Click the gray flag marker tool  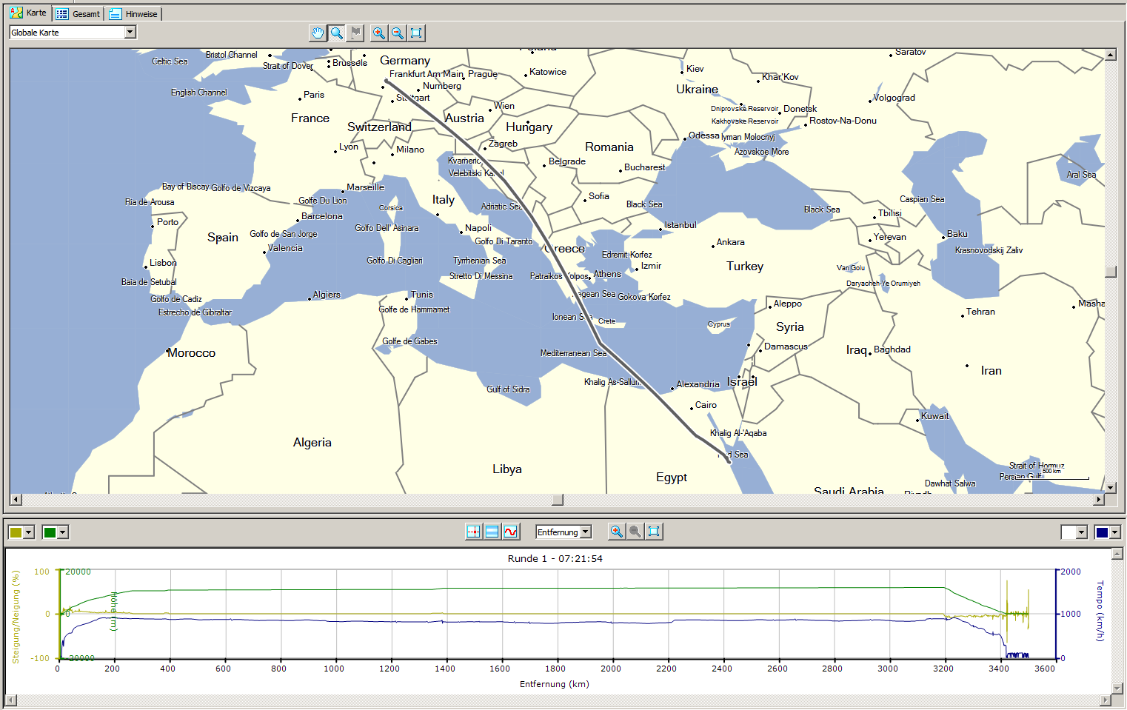(x=356, y=33)
